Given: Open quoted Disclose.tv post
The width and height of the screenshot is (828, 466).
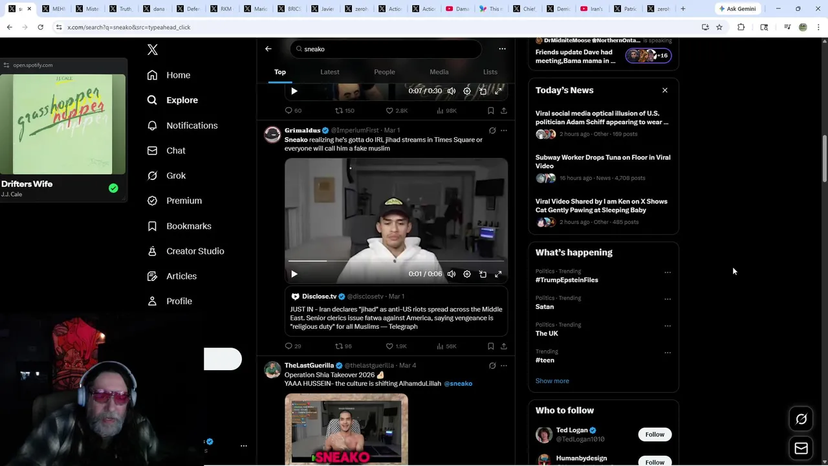Looking at the screenshot, I should [x=396, y=311].
